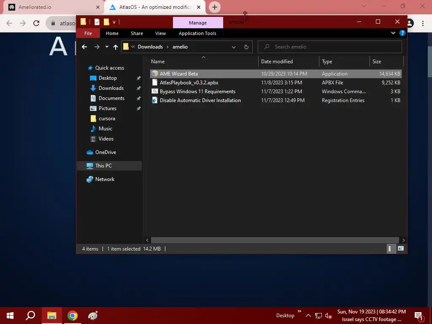Image resolution: width=432 pixels, height=324 pixels.
Task: Select the AtlasPlaybook_v0.3.2.apbx file icon
Action: pyautogui.click(x=155, y=82)
